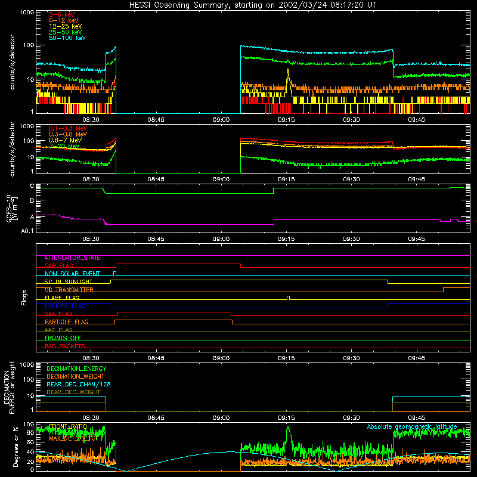Pick the 0.8-7 MeV legend label
Image resolution: width=477 pixels, height=477 pixels.
tap(65, 140)
